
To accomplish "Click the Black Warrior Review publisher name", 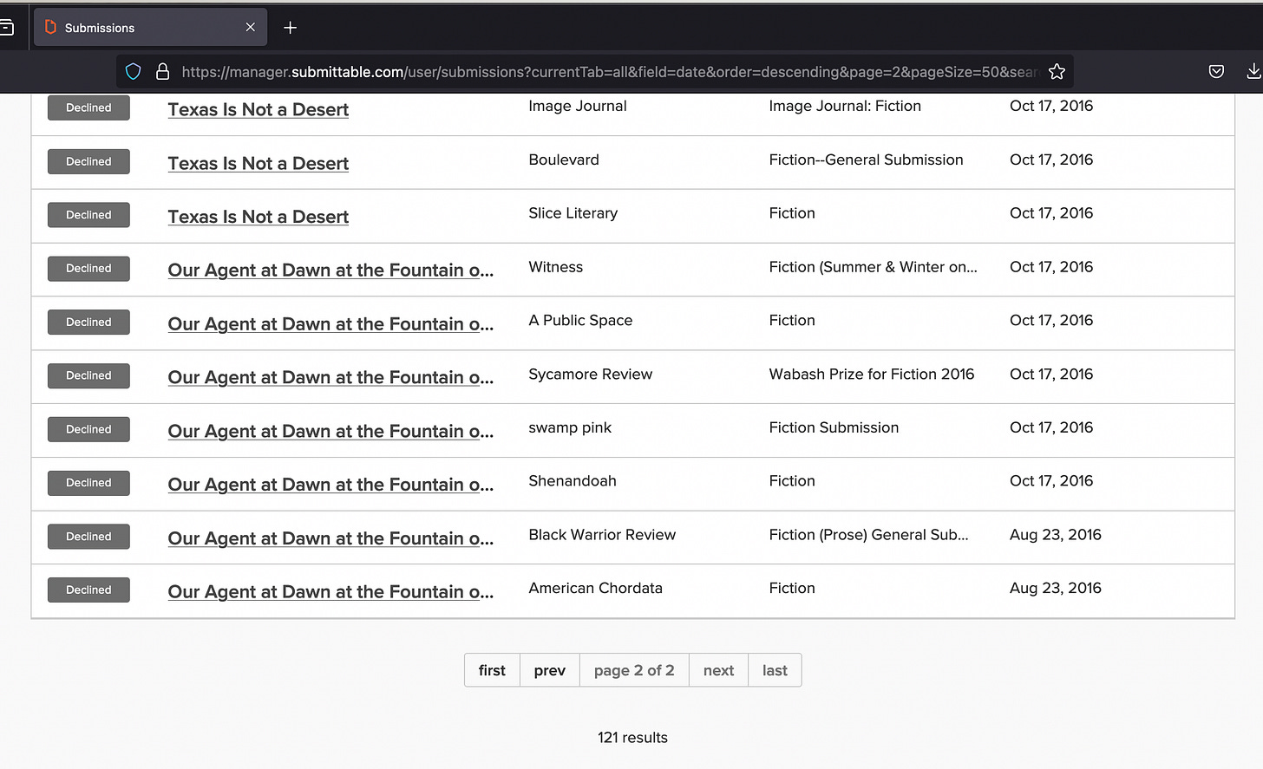I will [x=602, y=535].
